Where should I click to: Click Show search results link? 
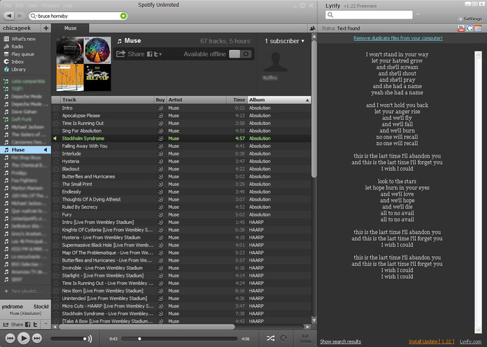coord(340,341)
